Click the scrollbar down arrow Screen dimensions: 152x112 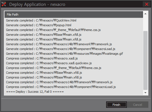pyautogui.click(x=145, y=93)
